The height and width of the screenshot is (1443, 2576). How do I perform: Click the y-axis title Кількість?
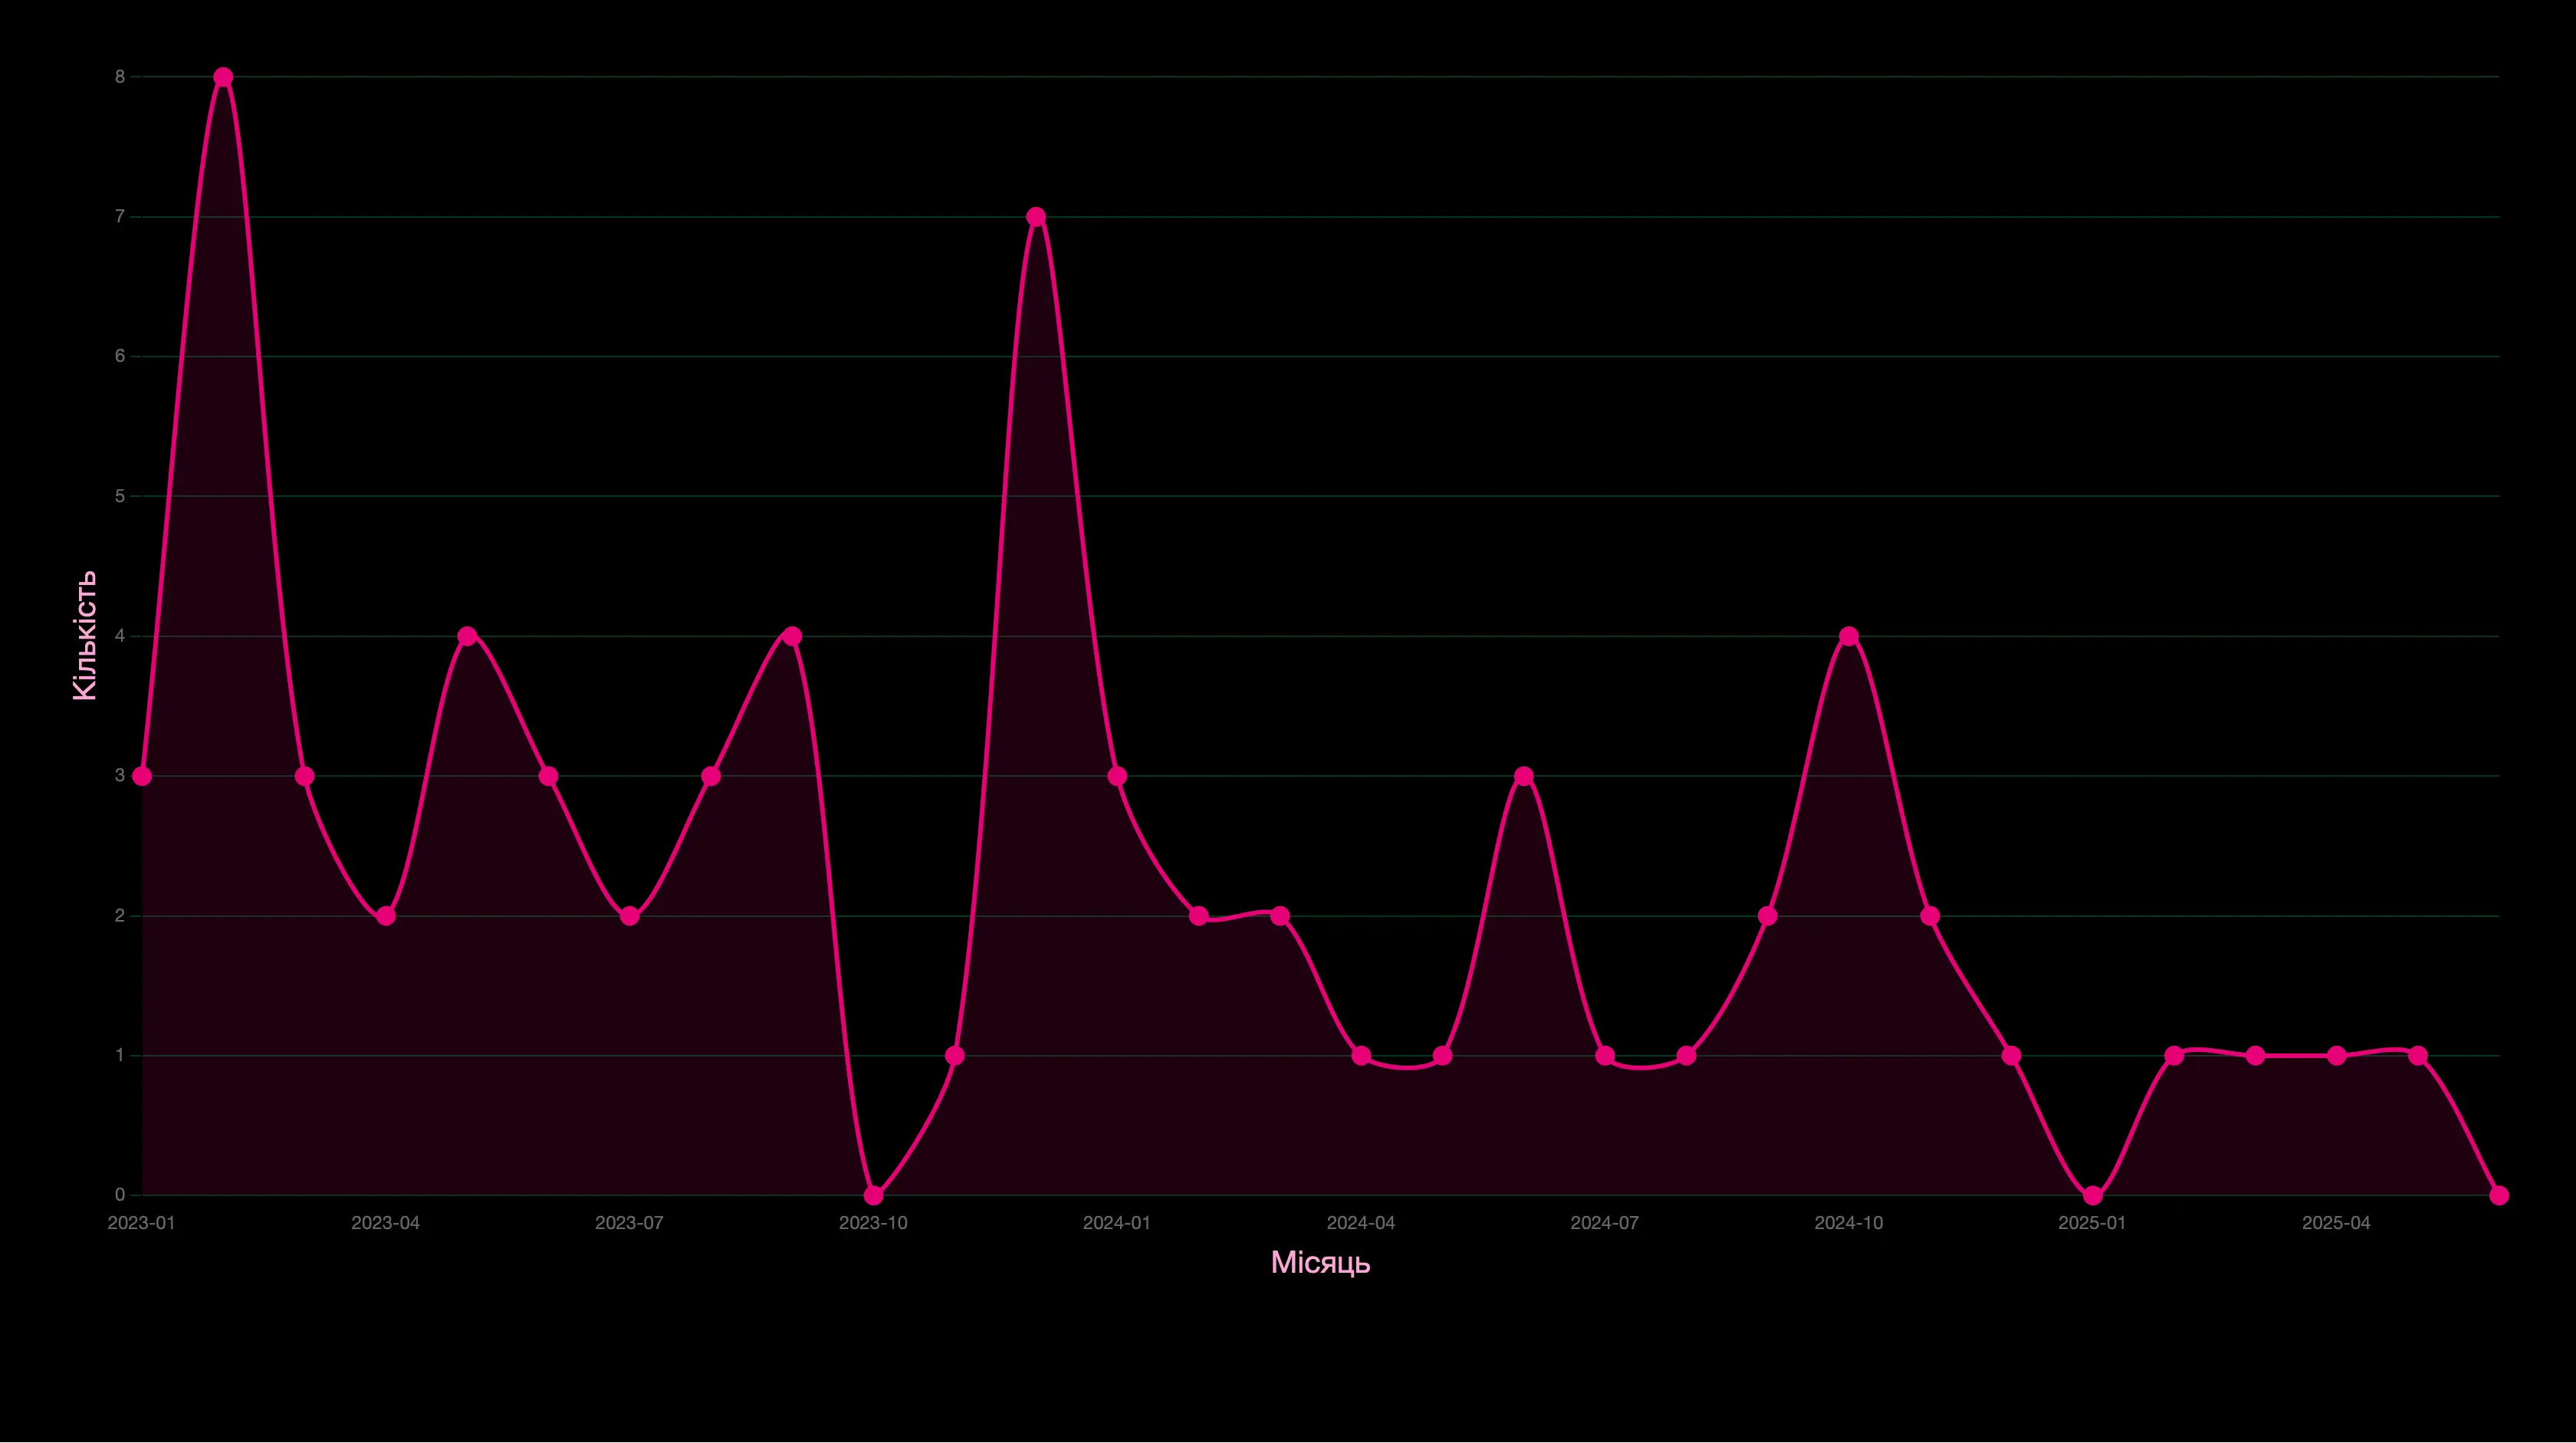[84, 635]
